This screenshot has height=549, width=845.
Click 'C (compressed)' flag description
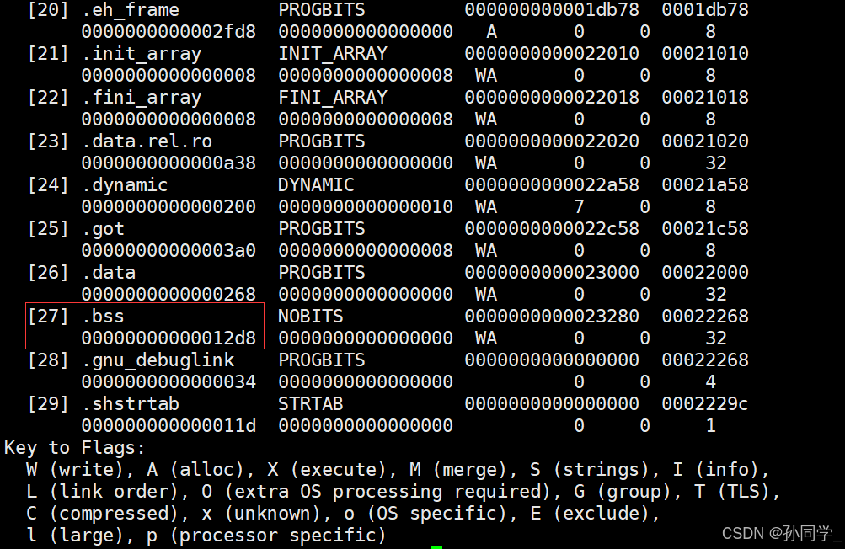(103, 514)
